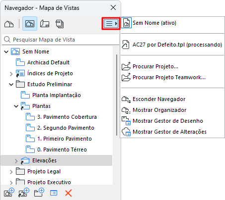Expand the Projeto Legal folder

[x=11, y=172]
